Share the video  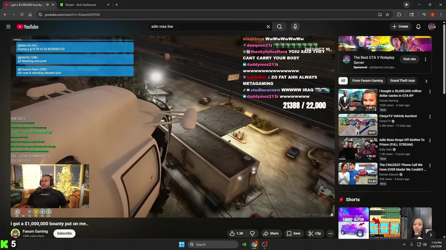tap(271, 233)
